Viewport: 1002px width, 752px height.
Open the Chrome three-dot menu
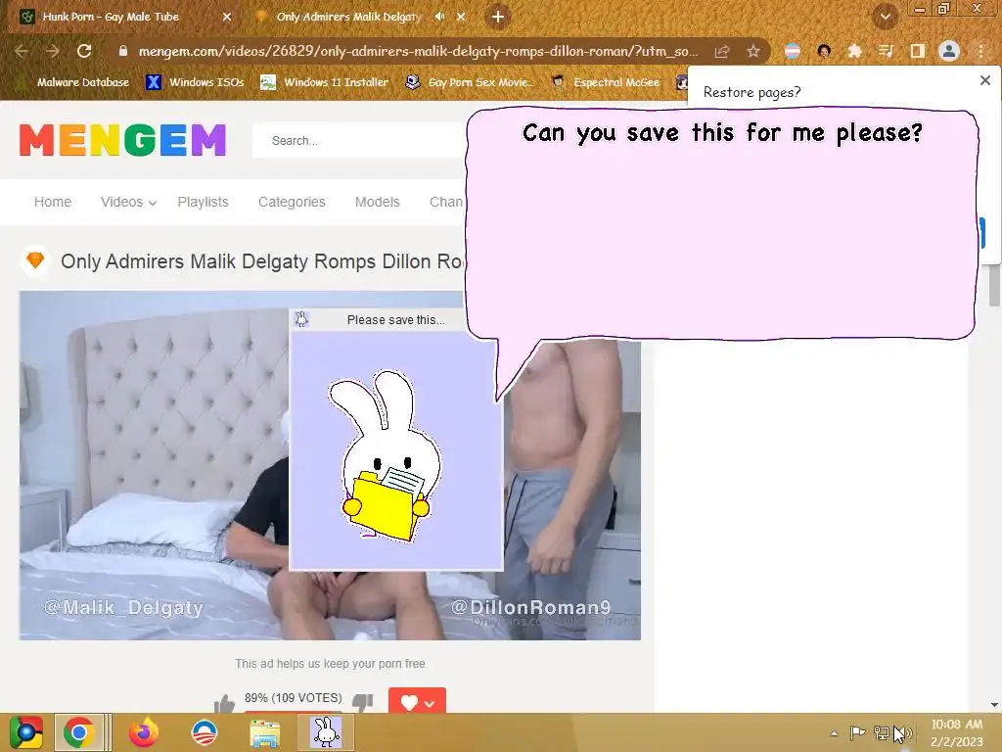tap(980, 51)
